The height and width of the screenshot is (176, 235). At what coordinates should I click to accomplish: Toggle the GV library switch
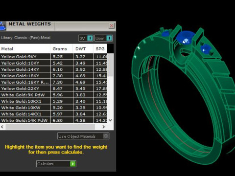point(86,38)
